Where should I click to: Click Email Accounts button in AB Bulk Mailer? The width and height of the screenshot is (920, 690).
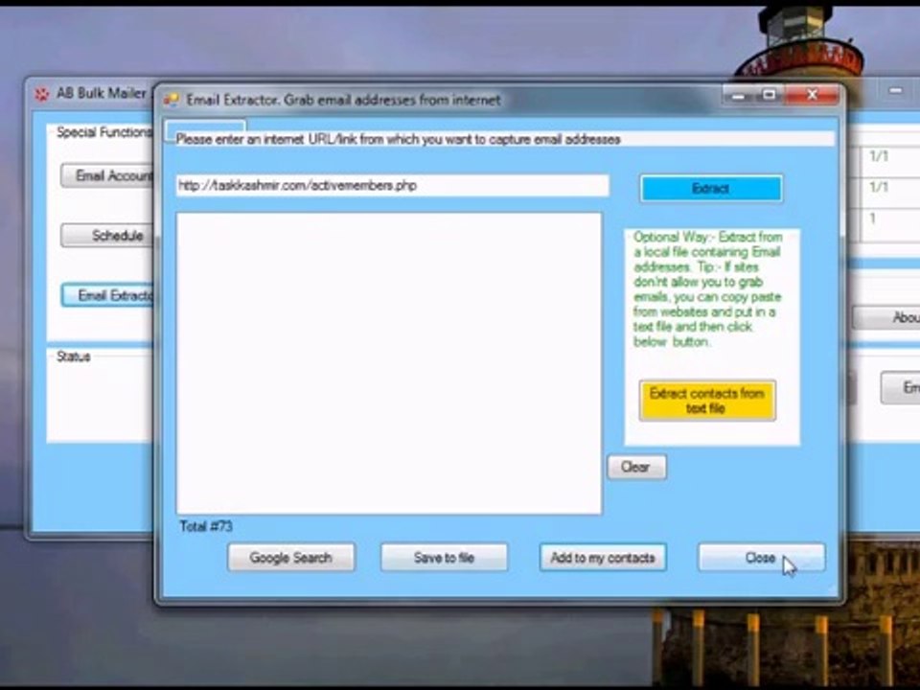[107, 176]
